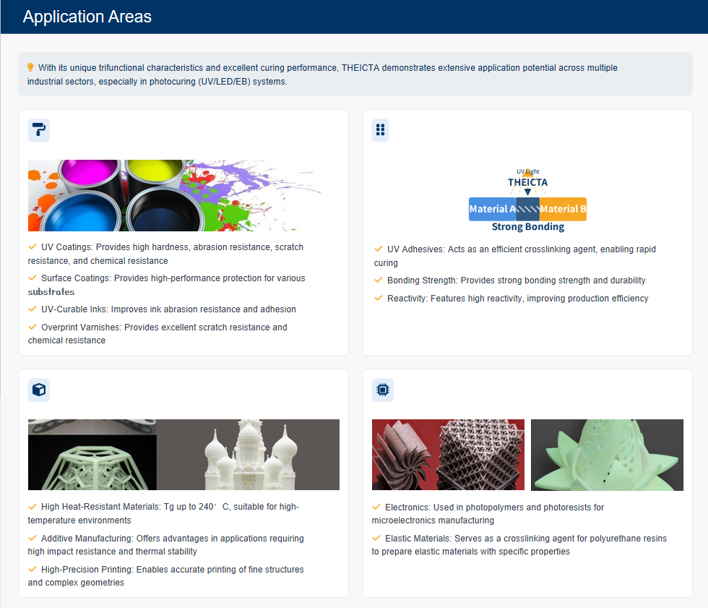Image resolution: width=708 pixels, height=608 pixels.
Task: Click the Application Areas heading
Action: click(x=87, y=17)
